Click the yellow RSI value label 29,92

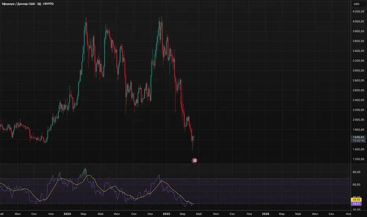(356, 200)
